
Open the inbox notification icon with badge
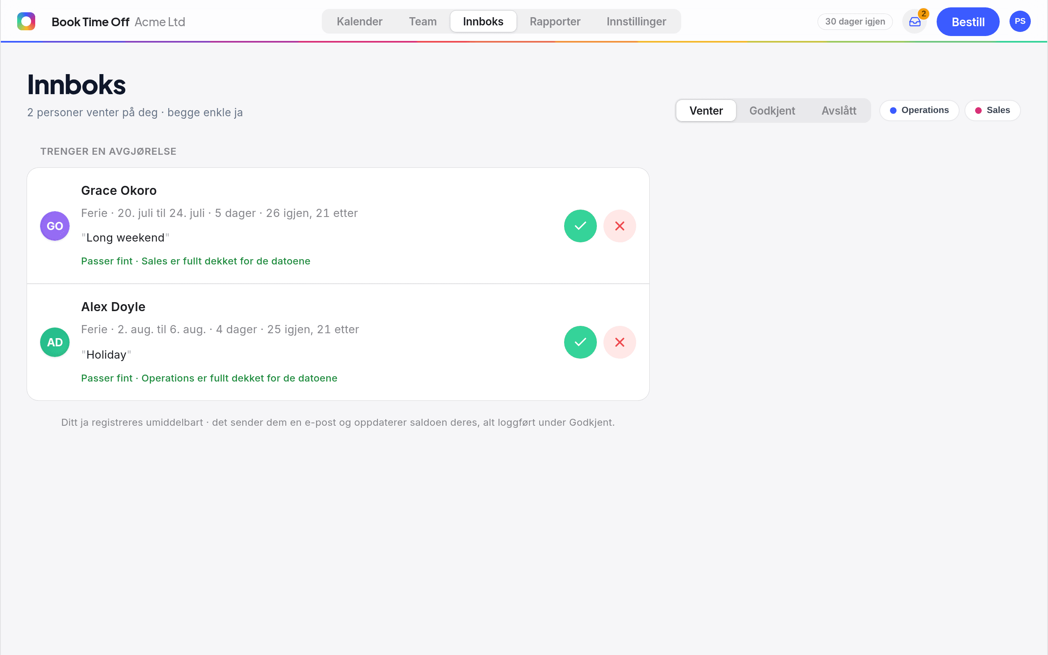click(x=915, y=22)
